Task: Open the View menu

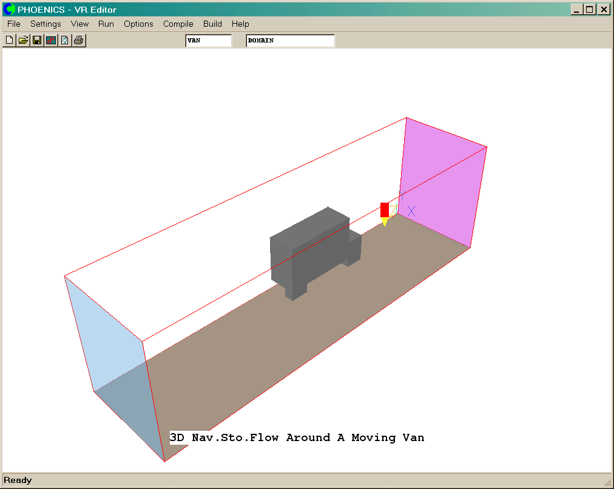Action: click(79, 24)
